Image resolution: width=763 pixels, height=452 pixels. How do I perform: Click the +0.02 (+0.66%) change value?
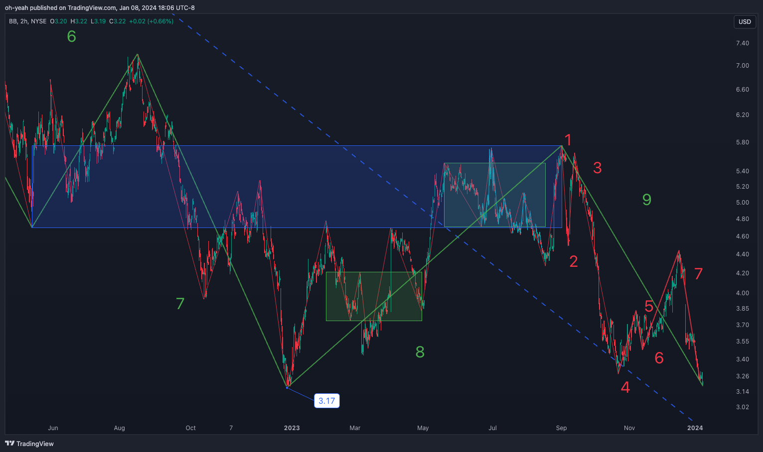click(151, 21)
